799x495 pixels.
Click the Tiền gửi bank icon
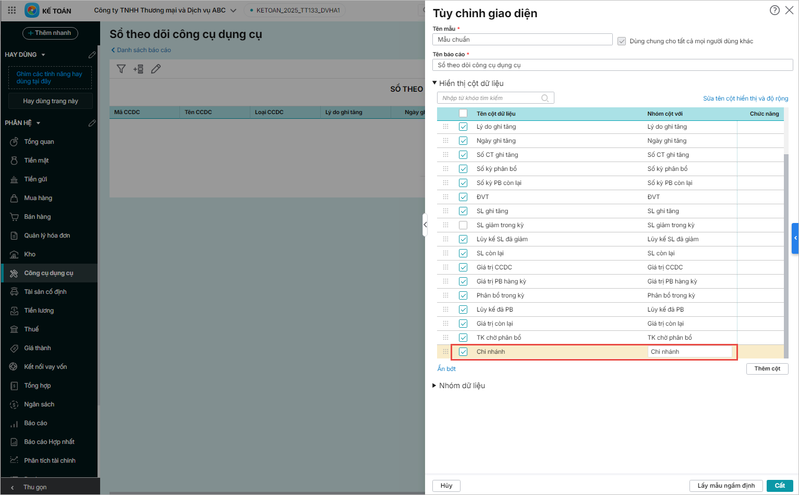pyautogui.click(x=14, y=179)
